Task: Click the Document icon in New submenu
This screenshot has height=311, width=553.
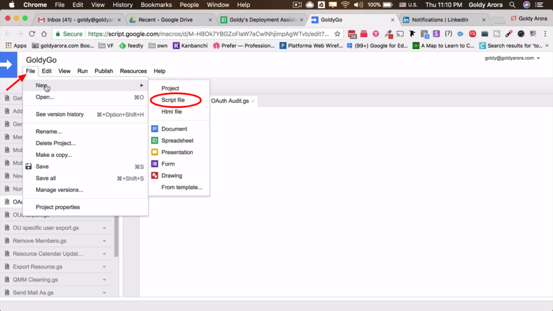Action: [155, 129]
